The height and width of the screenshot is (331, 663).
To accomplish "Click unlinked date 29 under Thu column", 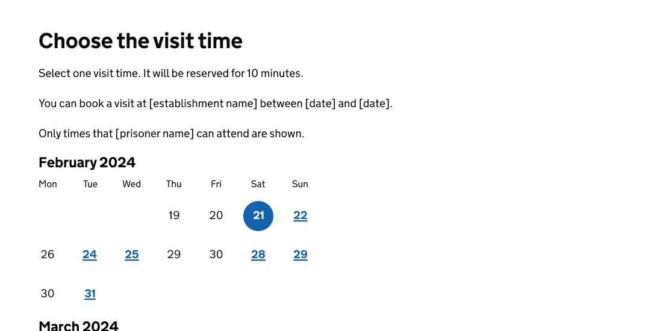I will click(174, 255).
